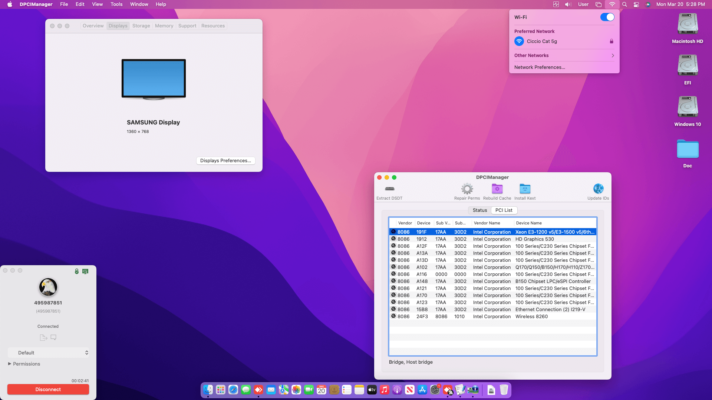Click the Rebuild Cache icon

497,189
